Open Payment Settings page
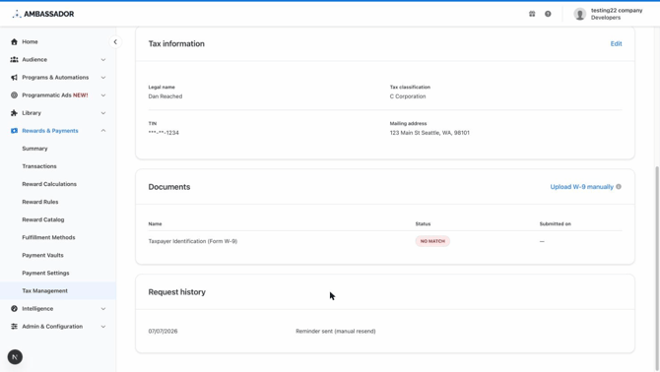Screen dimensions: 660x372 (45, 273)
